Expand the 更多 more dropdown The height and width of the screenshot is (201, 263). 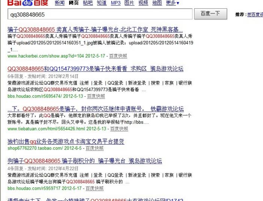point(172,3)
